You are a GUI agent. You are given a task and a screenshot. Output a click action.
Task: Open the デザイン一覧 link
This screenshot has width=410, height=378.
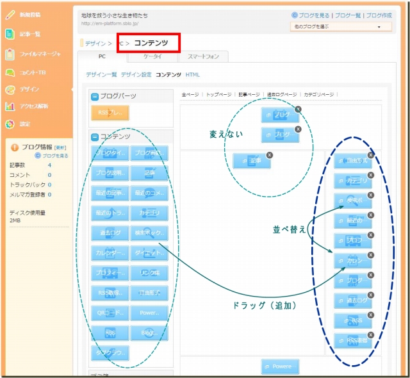coord(101,75)
